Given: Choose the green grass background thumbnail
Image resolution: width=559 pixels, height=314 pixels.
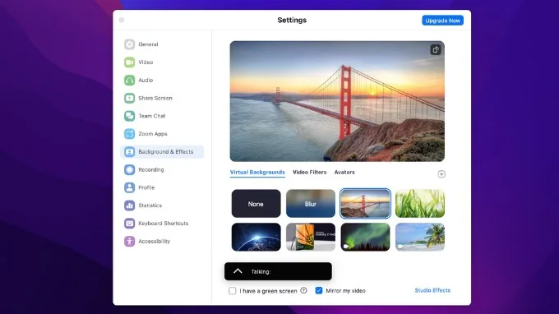Looking at the screenshot, I should click(x=420, y=204).
